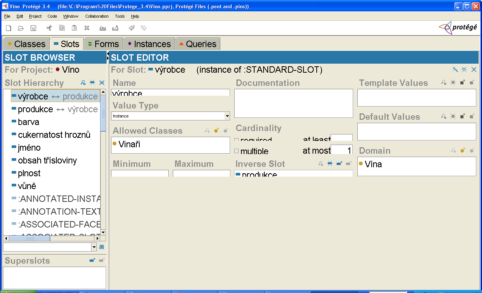Screen dimensions: 482x293
Task: Click the Delete X toolbar icon
Action: coord(87,28)
